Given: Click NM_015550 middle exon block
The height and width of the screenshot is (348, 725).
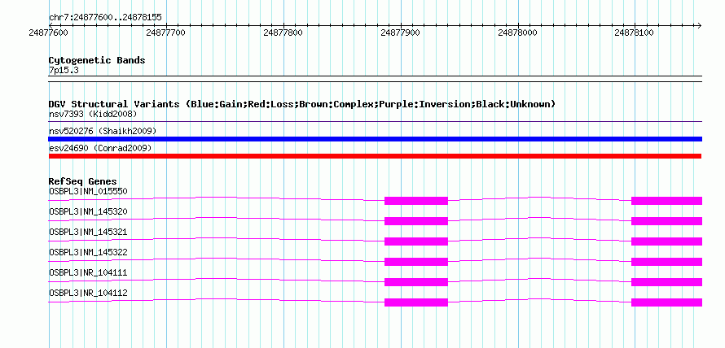Looking at the screenshot, I should click(416, 201).
